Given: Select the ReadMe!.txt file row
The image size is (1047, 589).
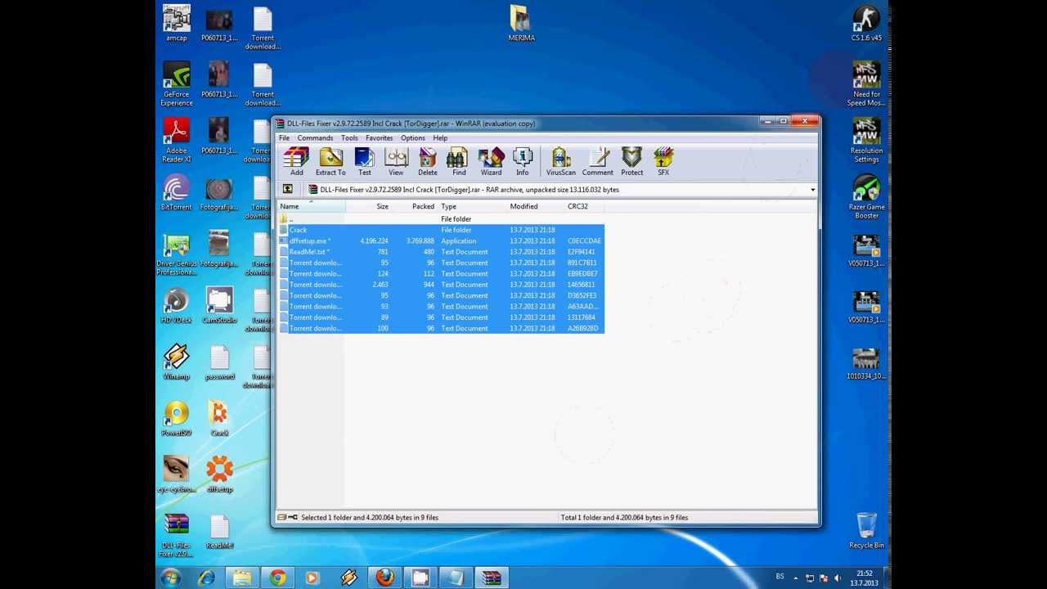Looking at the screenshot, I should (x=441, y=252).
